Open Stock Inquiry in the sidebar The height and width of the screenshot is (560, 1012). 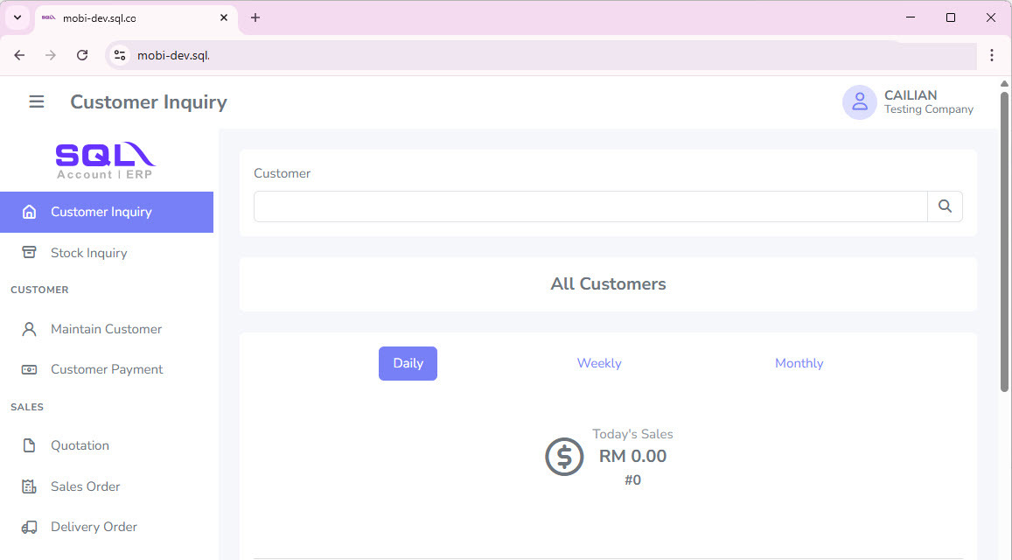tap(107, 253)
